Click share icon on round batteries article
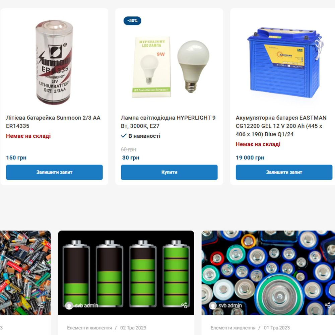Viewport: 335px width, 335px height. tap(328, 305)
